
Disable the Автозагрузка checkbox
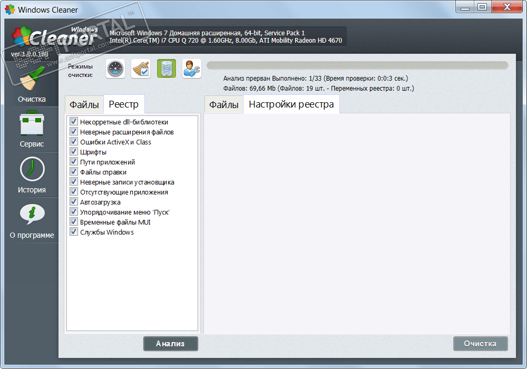[74, 202]
